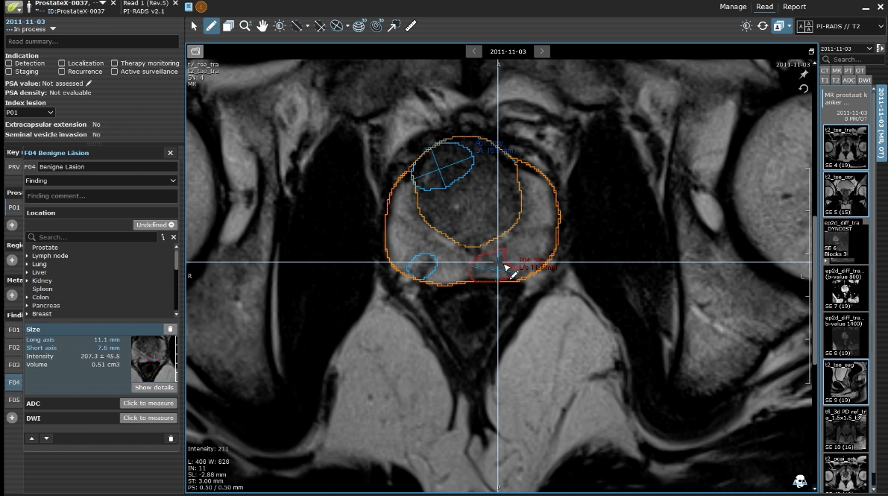Click the skull icon in viewport corner
The height and width of the screenshot is (496, 888).
800,481
